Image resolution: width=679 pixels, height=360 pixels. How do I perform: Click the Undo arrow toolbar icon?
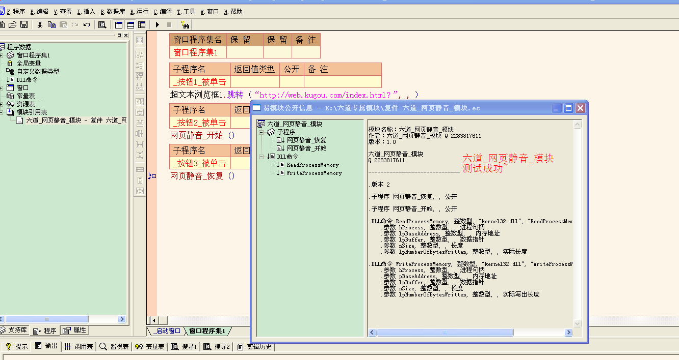tap(87, 24)
